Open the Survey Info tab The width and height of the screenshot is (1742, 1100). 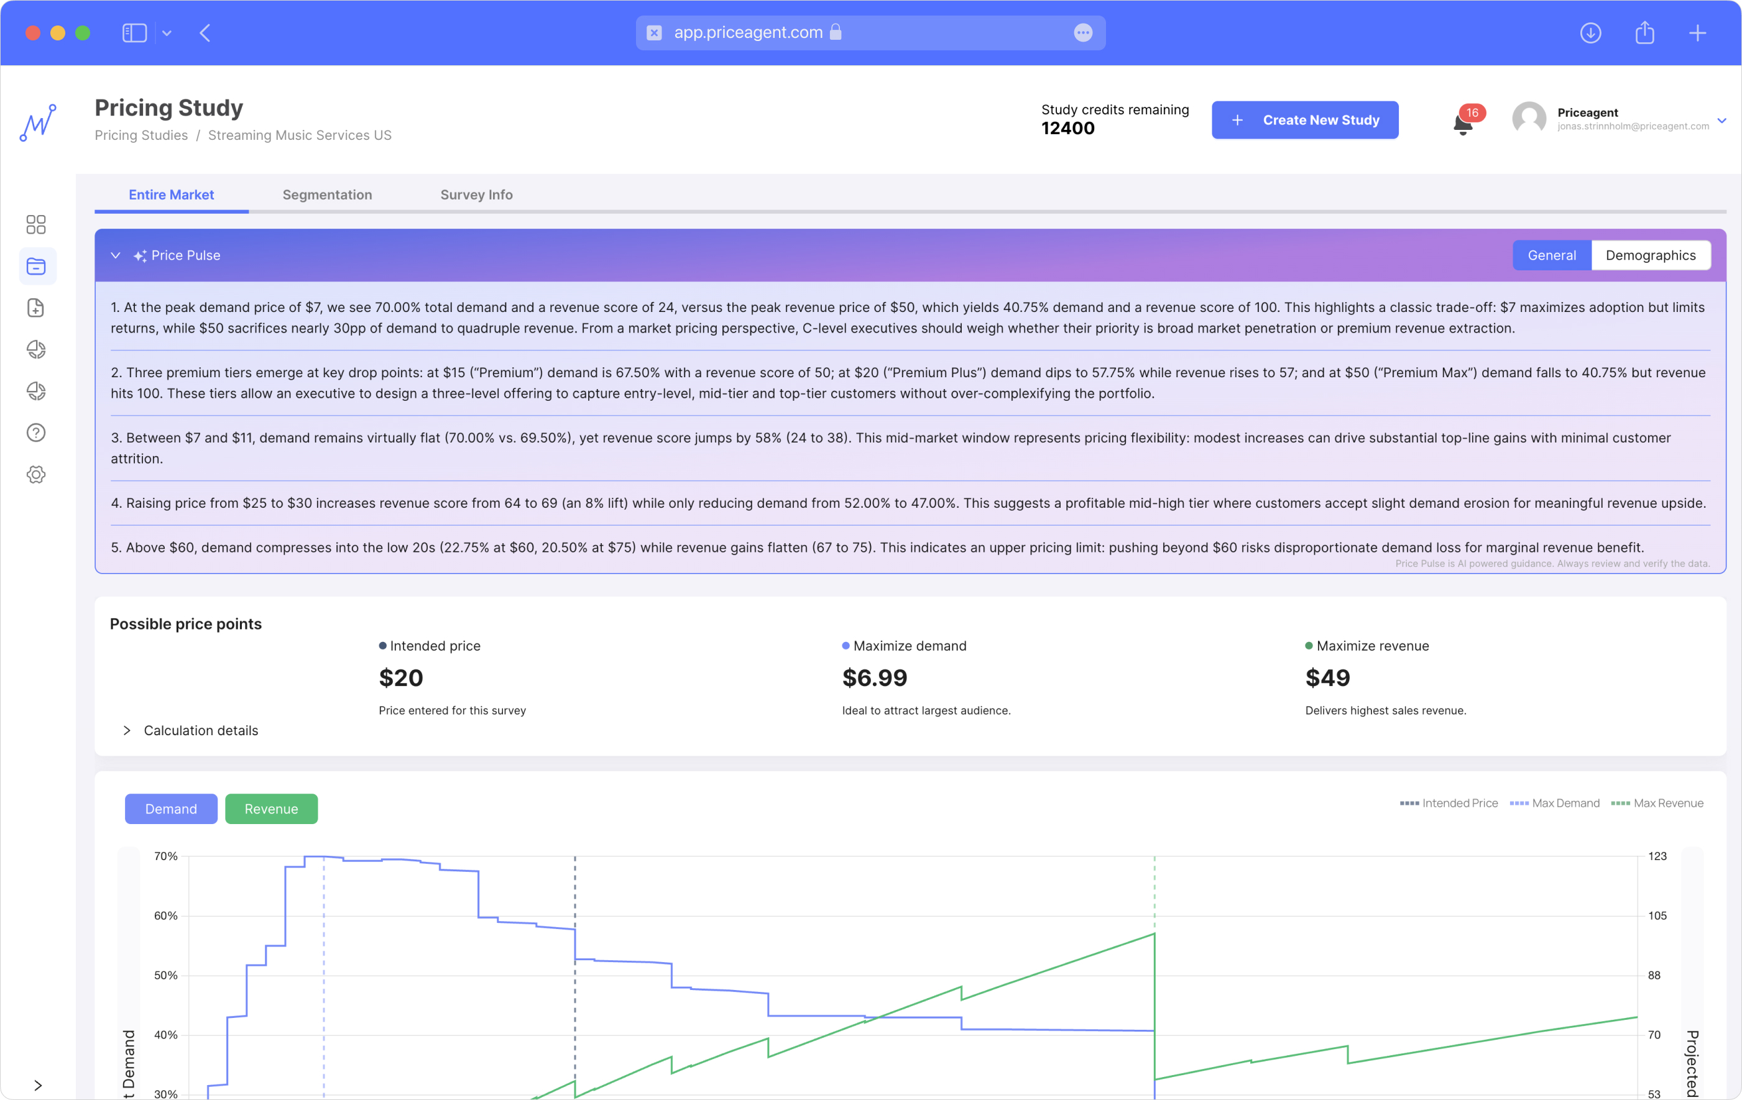tap(476, 195)
